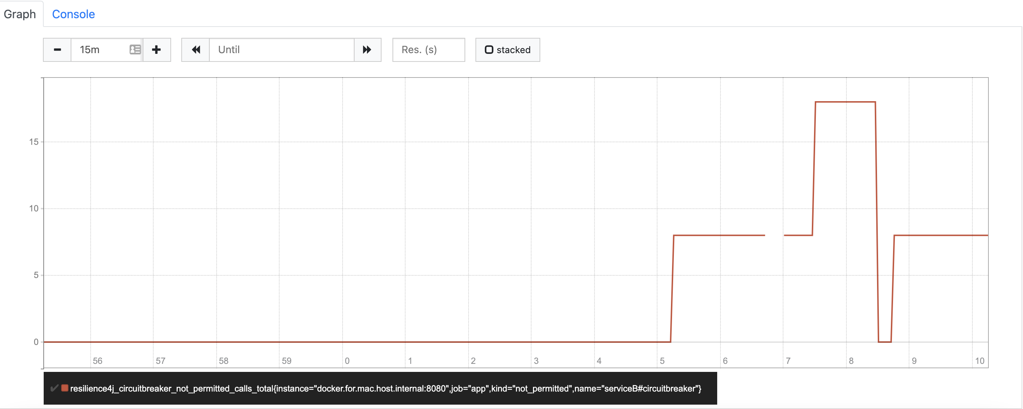
Task: Click the 56 label on the x-axis
Action: tap(98, 361)
